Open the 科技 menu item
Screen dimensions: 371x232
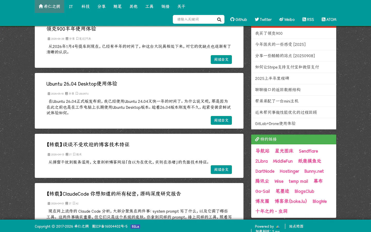click(x=86, y=6)
